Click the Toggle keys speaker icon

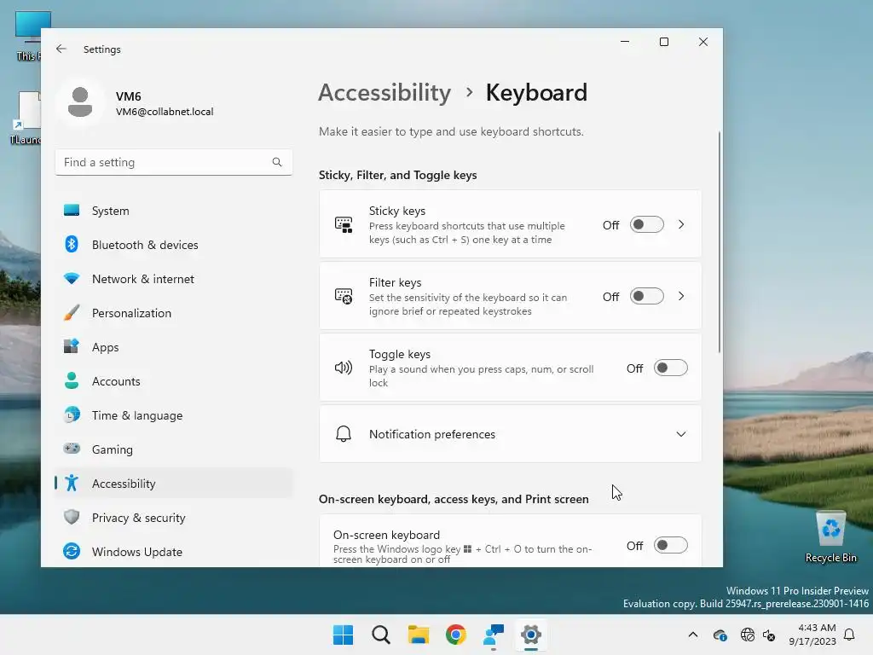point(344,368)
